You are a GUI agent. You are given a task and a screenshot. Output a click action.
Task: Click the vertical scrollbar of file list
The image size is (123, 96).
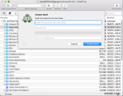tap(122, 40)
